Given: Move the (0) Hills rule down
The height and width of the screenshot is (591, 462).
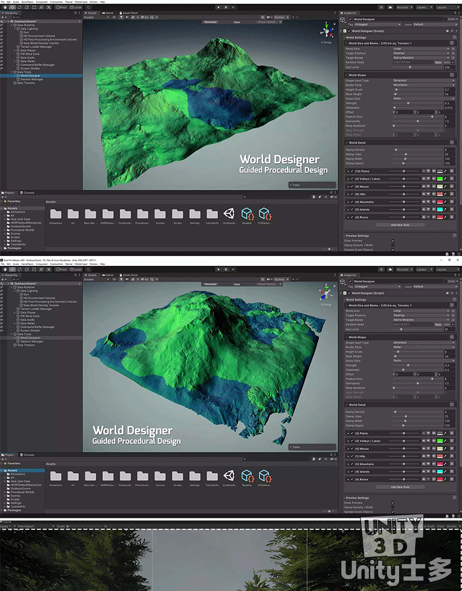Looking at the screenshot, I should pyautogui.click(x=429, y=194).
